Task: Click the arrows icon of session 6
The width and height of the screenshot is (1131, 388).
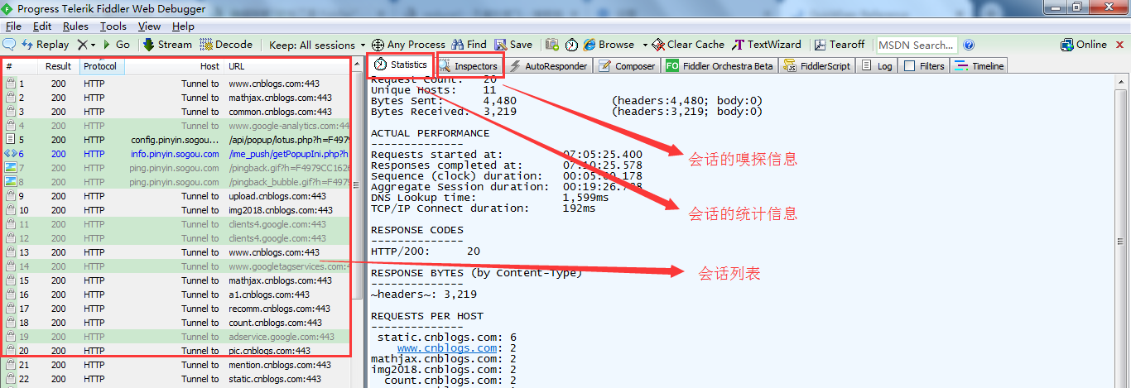Action: tap(10, 154)
